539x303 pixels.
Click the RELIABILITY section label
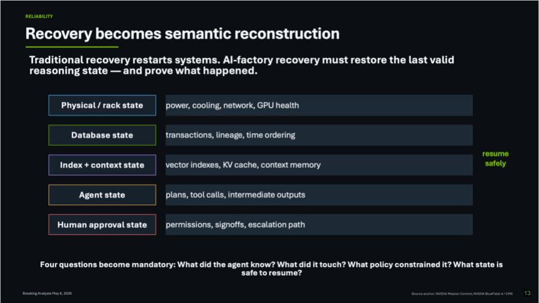pos(39,16)
